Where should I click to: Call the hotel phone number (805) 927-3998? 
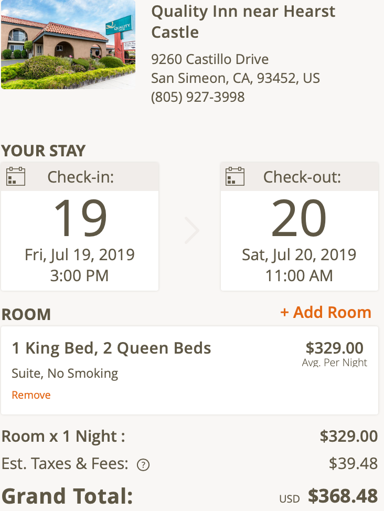pos(198,97)
